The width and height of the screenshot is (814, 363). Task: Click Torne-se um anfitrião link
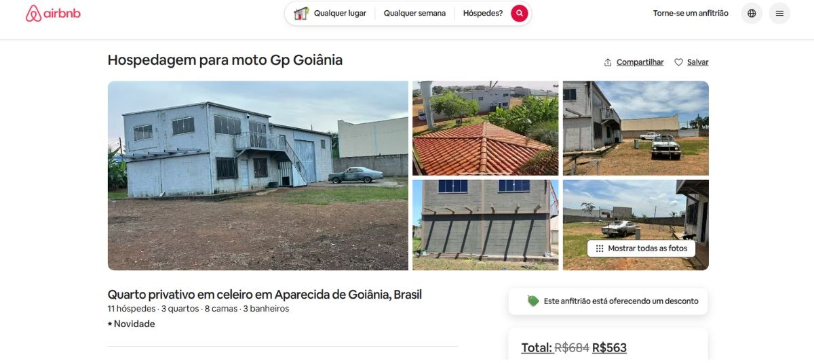(691, 13)
